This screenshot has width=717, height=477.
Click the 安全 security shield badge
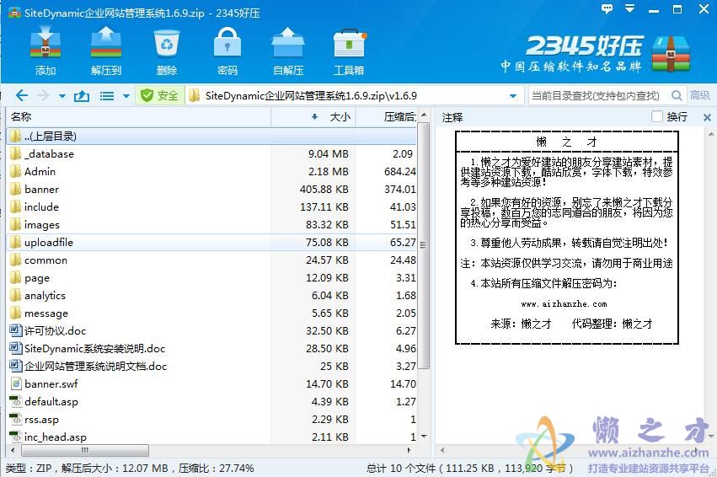(159, 95)
